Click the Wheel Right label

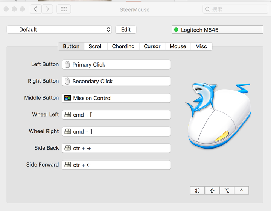point(44,131)
